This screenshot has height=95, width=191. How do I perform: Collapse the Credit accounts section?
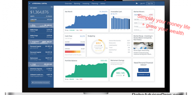(41, 64)
